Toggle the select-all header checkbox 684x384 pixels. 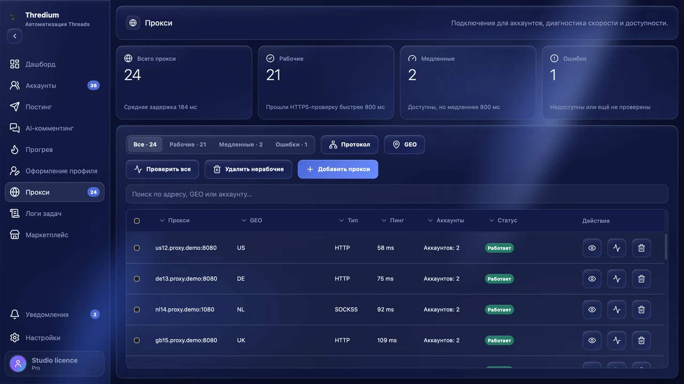pyautogui.click(x=137, y=221)
